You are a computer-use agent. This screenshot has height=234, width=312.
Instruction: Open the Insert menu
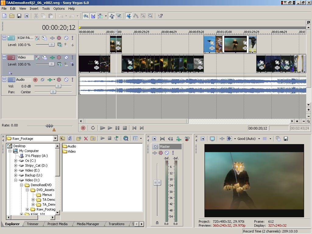pos(34,9)
